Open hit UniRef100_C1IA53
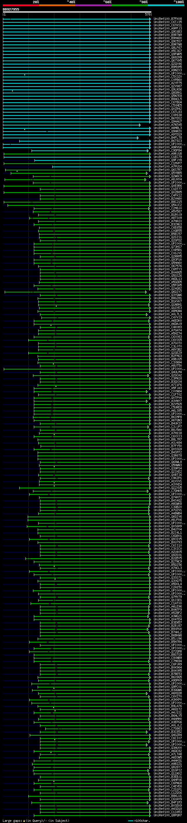 [167, 812]
